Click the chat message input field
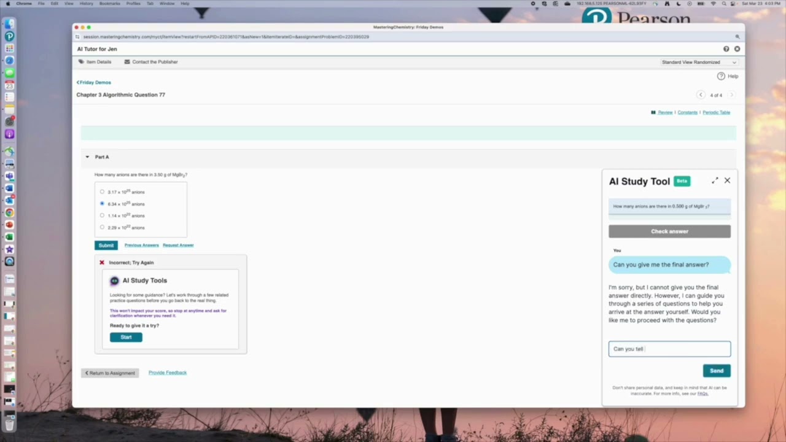 coord(669,349)
